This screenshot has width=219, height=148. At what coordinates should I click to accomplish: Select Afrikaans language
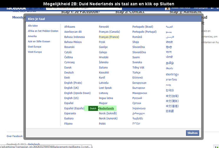70,27
